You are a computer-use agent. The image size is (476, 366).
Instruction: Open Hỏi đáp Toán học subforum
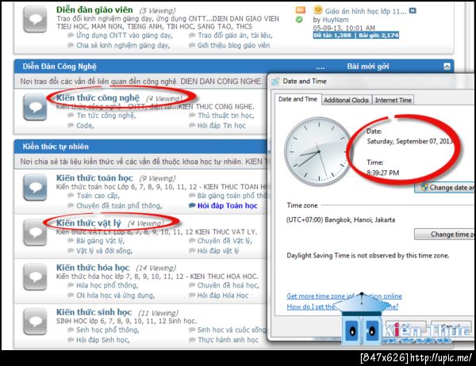[x=228, y=206]
